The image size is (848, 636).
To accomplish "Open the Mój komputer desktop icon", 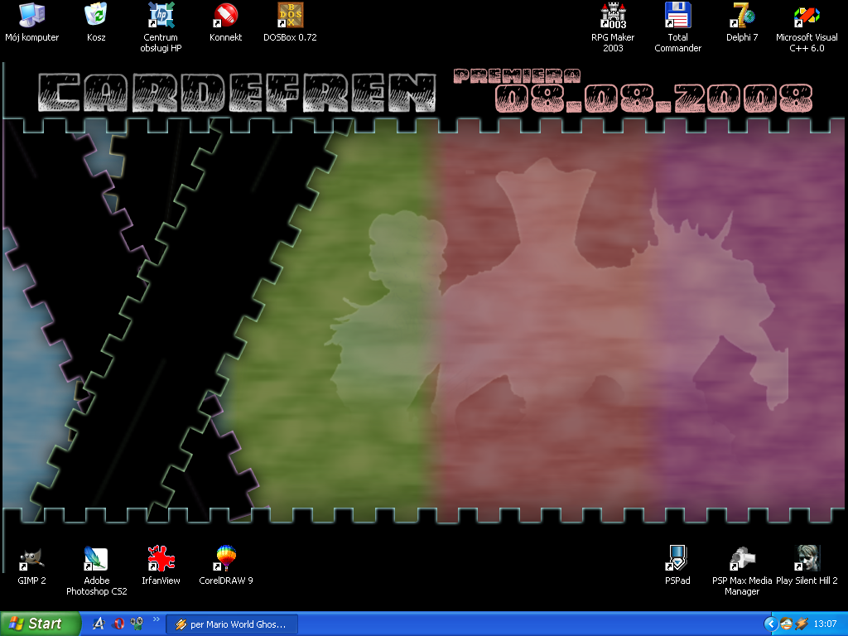I will pyautogui.click(x=31, y=15).
